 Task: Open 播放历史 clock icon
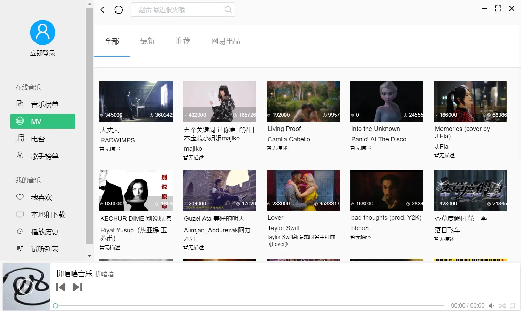[x=20, y=232]
